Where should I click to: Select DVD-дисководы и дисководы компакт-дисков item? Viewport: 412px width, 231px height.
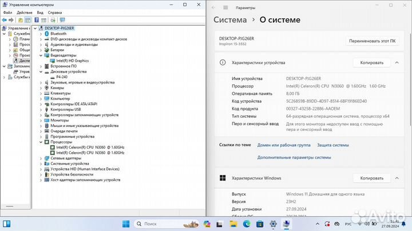click(89, 39)
